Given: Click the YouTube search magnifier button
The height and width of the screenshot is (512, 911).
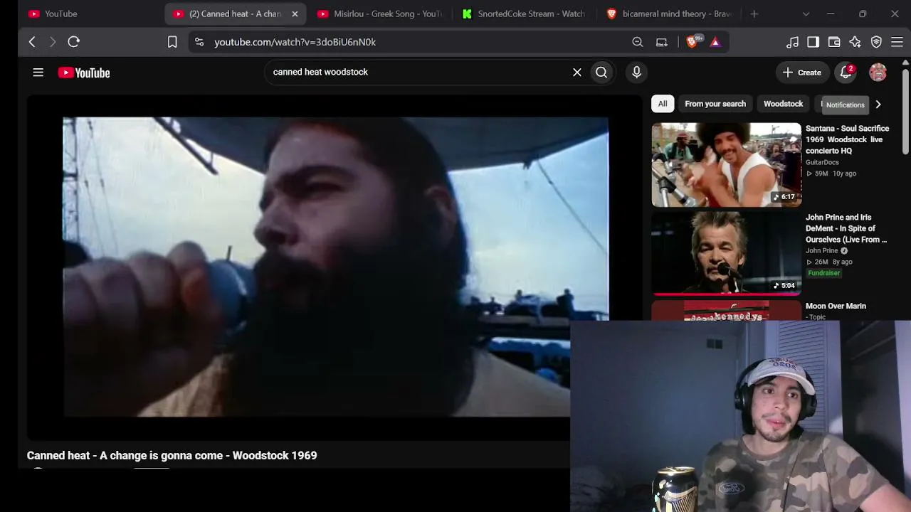Looking at the screenshot, I should click(601, 72).
